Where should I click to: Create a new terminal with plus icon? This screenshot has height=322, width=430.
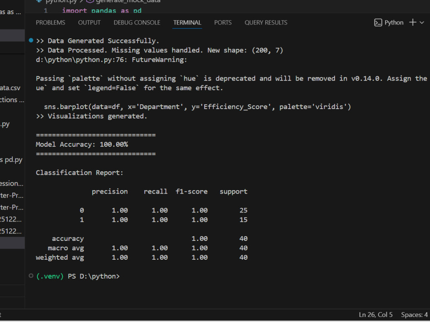click(412, 22)
